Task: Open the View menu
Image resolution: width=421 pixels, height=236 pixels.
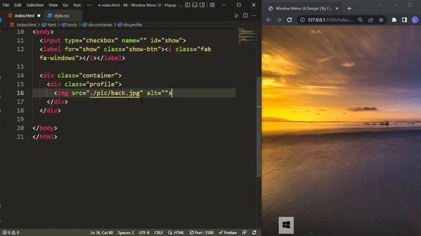Action: pos(53,5)
